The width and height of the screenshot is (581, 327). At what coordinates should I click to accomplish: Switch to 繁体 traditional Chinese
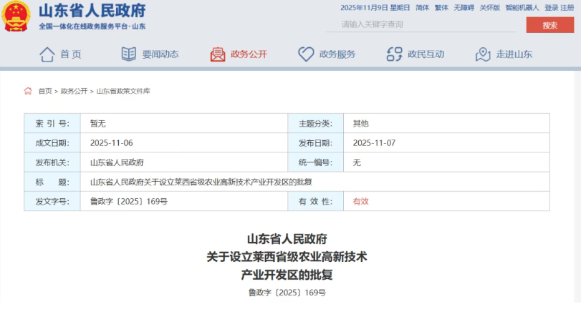coord(441,8)
